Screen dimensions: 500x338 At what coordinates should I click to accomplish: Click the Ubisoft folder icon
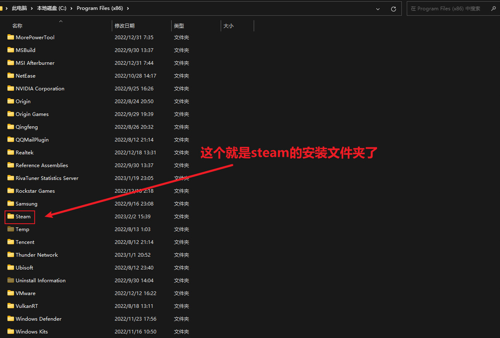pyautogui.click(x=10, y=267)
